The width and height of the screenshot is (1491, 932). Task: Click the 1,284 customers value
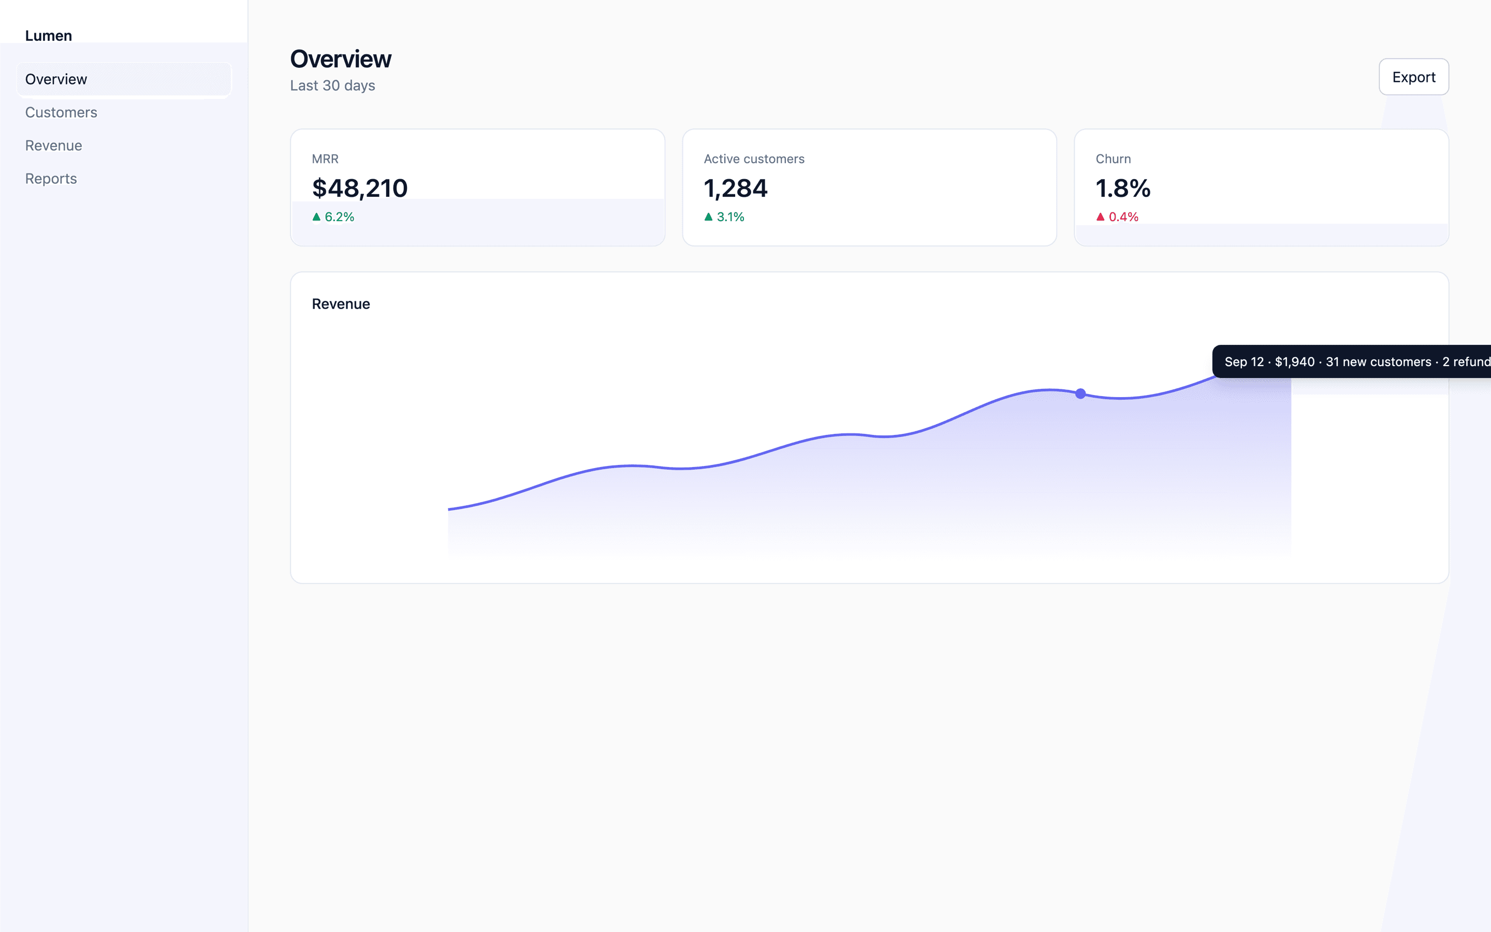(x=736, y=188)
